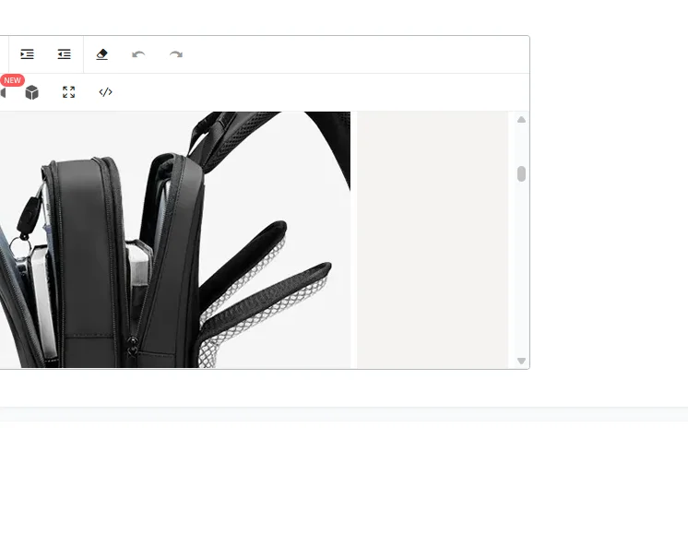Click the decrease indent icon

(x=64, y=54)
